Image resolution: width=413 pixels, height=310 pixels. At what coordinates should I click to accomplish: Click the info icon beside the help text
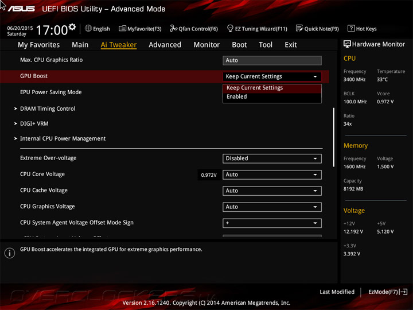click(x=10, y=253)
